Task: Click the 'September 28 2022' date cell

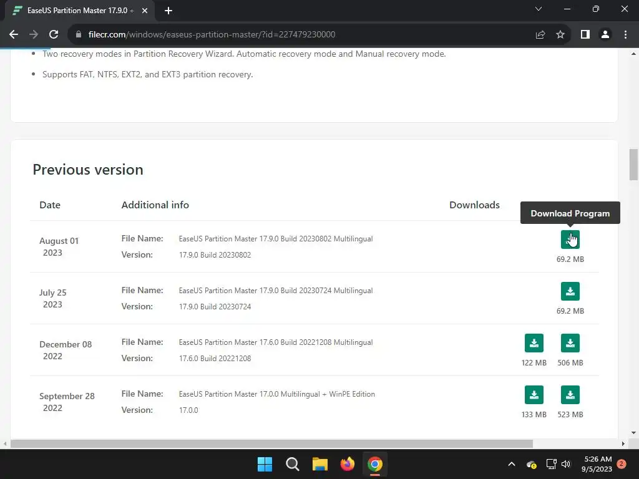Action: coord(67,402)
